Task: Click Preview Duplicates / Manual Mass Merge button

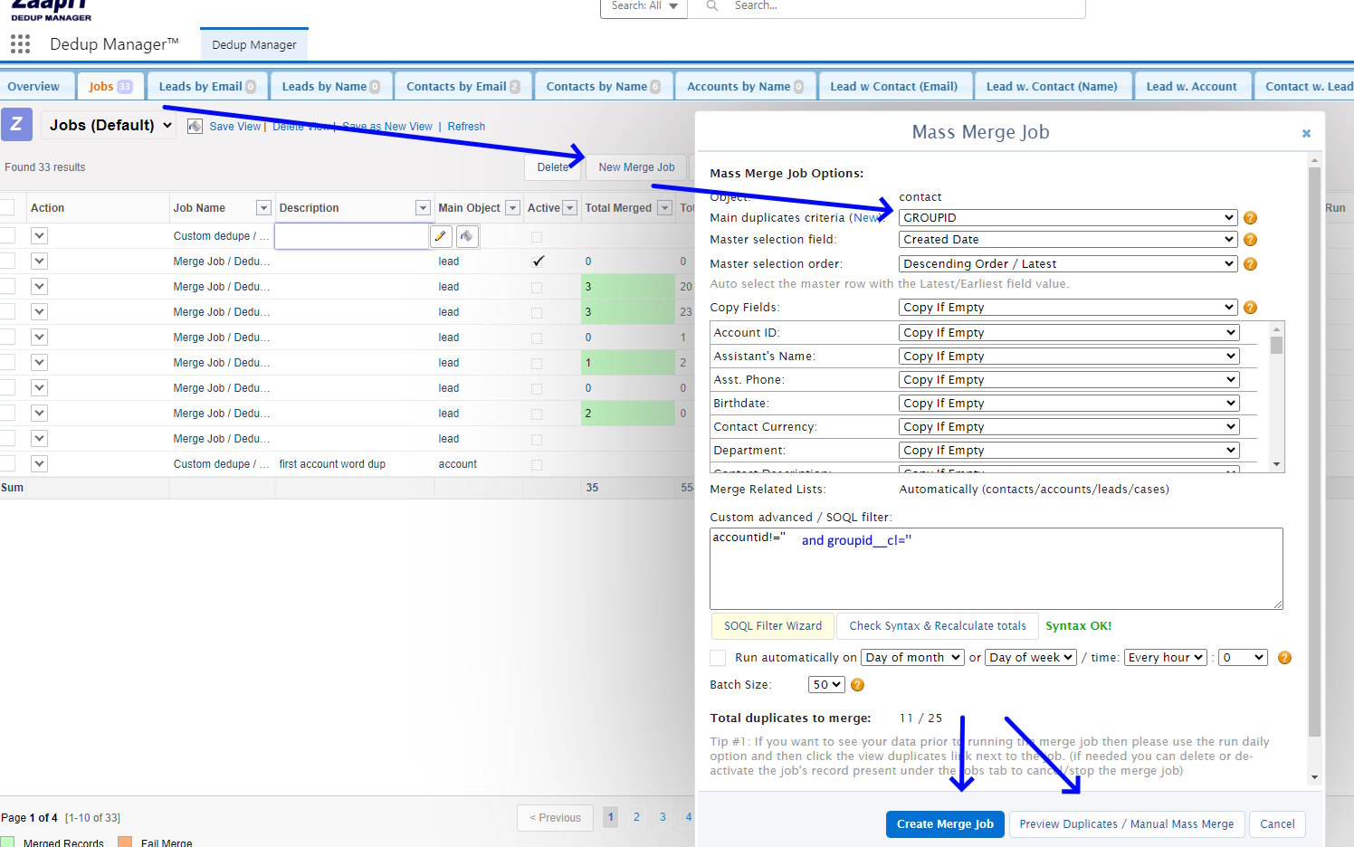Action: pyautogui.click(x=1127, y=824)
